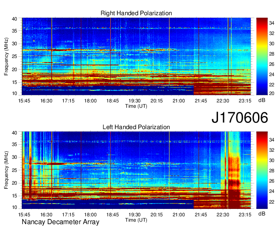Click 23:15 tick under the right-handed plot
Viewport: 279px width, 227px height.
point(245,101)
